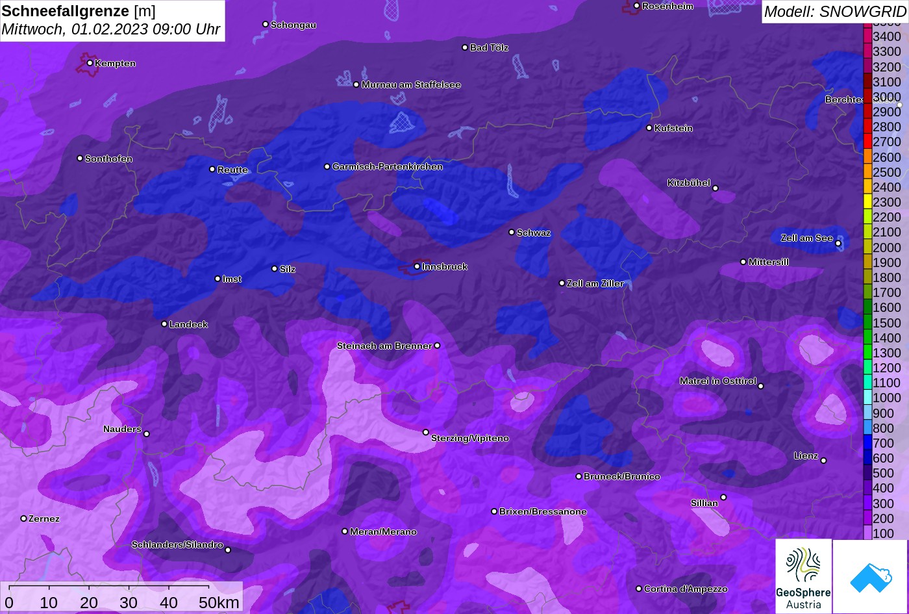Viewport: 909px width, 614px height.
Task: Click the Schlanders/Silandro label
Action: pyautogui.click(x=177, y=545)
